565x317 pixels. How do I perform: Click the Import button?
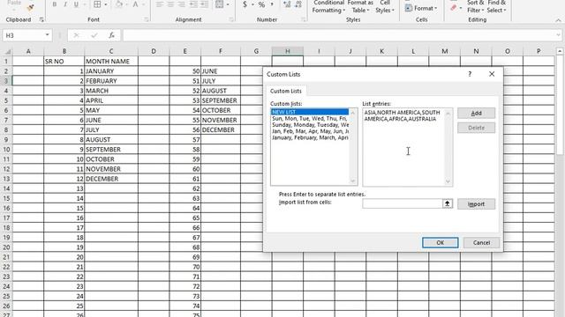(x=476, y=204)
